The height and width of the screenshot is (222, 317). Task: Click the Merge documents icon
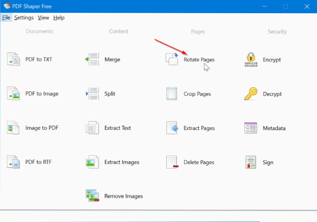[92, 60]
